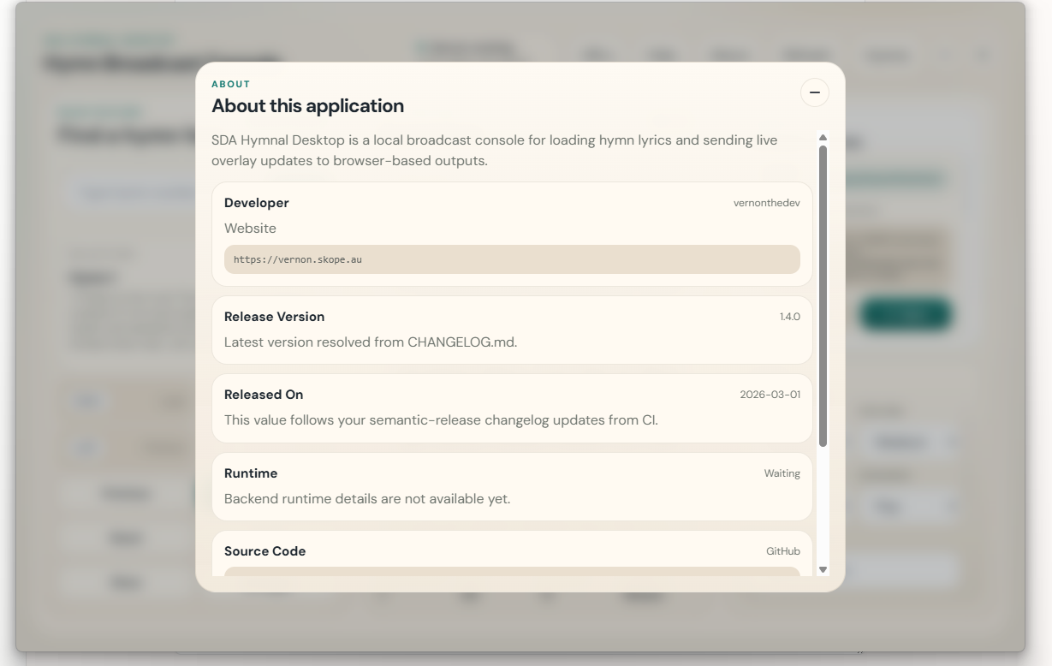Click the 'vernonthedev' developer name
1052x666 pixels.
point(767,203)
